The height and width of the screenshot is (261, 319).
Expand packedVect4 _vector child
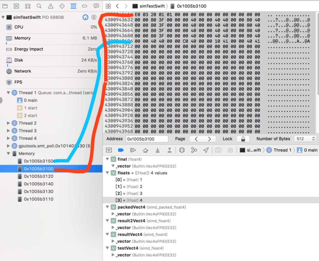click(x=113, y=214)
